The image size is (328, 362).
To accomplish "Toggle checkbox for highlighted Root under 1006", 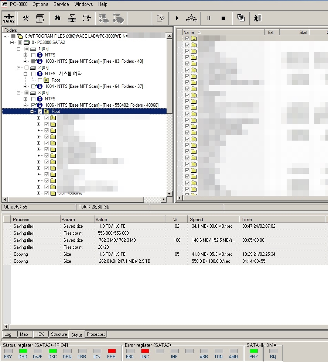I will (x=40, y=111).
